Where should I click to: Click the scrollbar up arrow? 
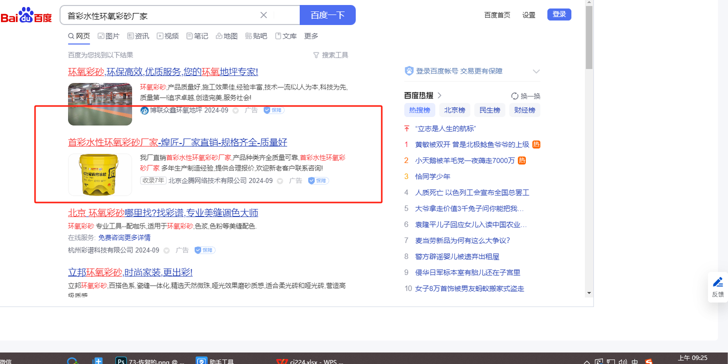pos(589,2)
